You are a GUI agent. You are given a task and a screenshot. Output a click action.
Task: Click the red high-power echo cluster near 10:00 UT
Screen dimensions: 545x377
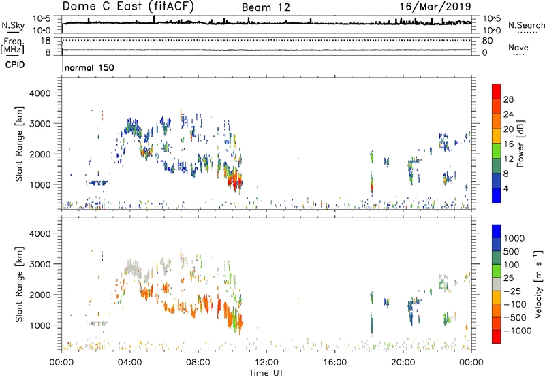pos(234,180)
